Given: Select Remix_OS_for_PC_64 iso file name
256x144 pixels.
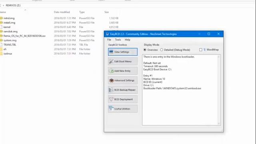Looking at the screenshot, I should [24, 36].
